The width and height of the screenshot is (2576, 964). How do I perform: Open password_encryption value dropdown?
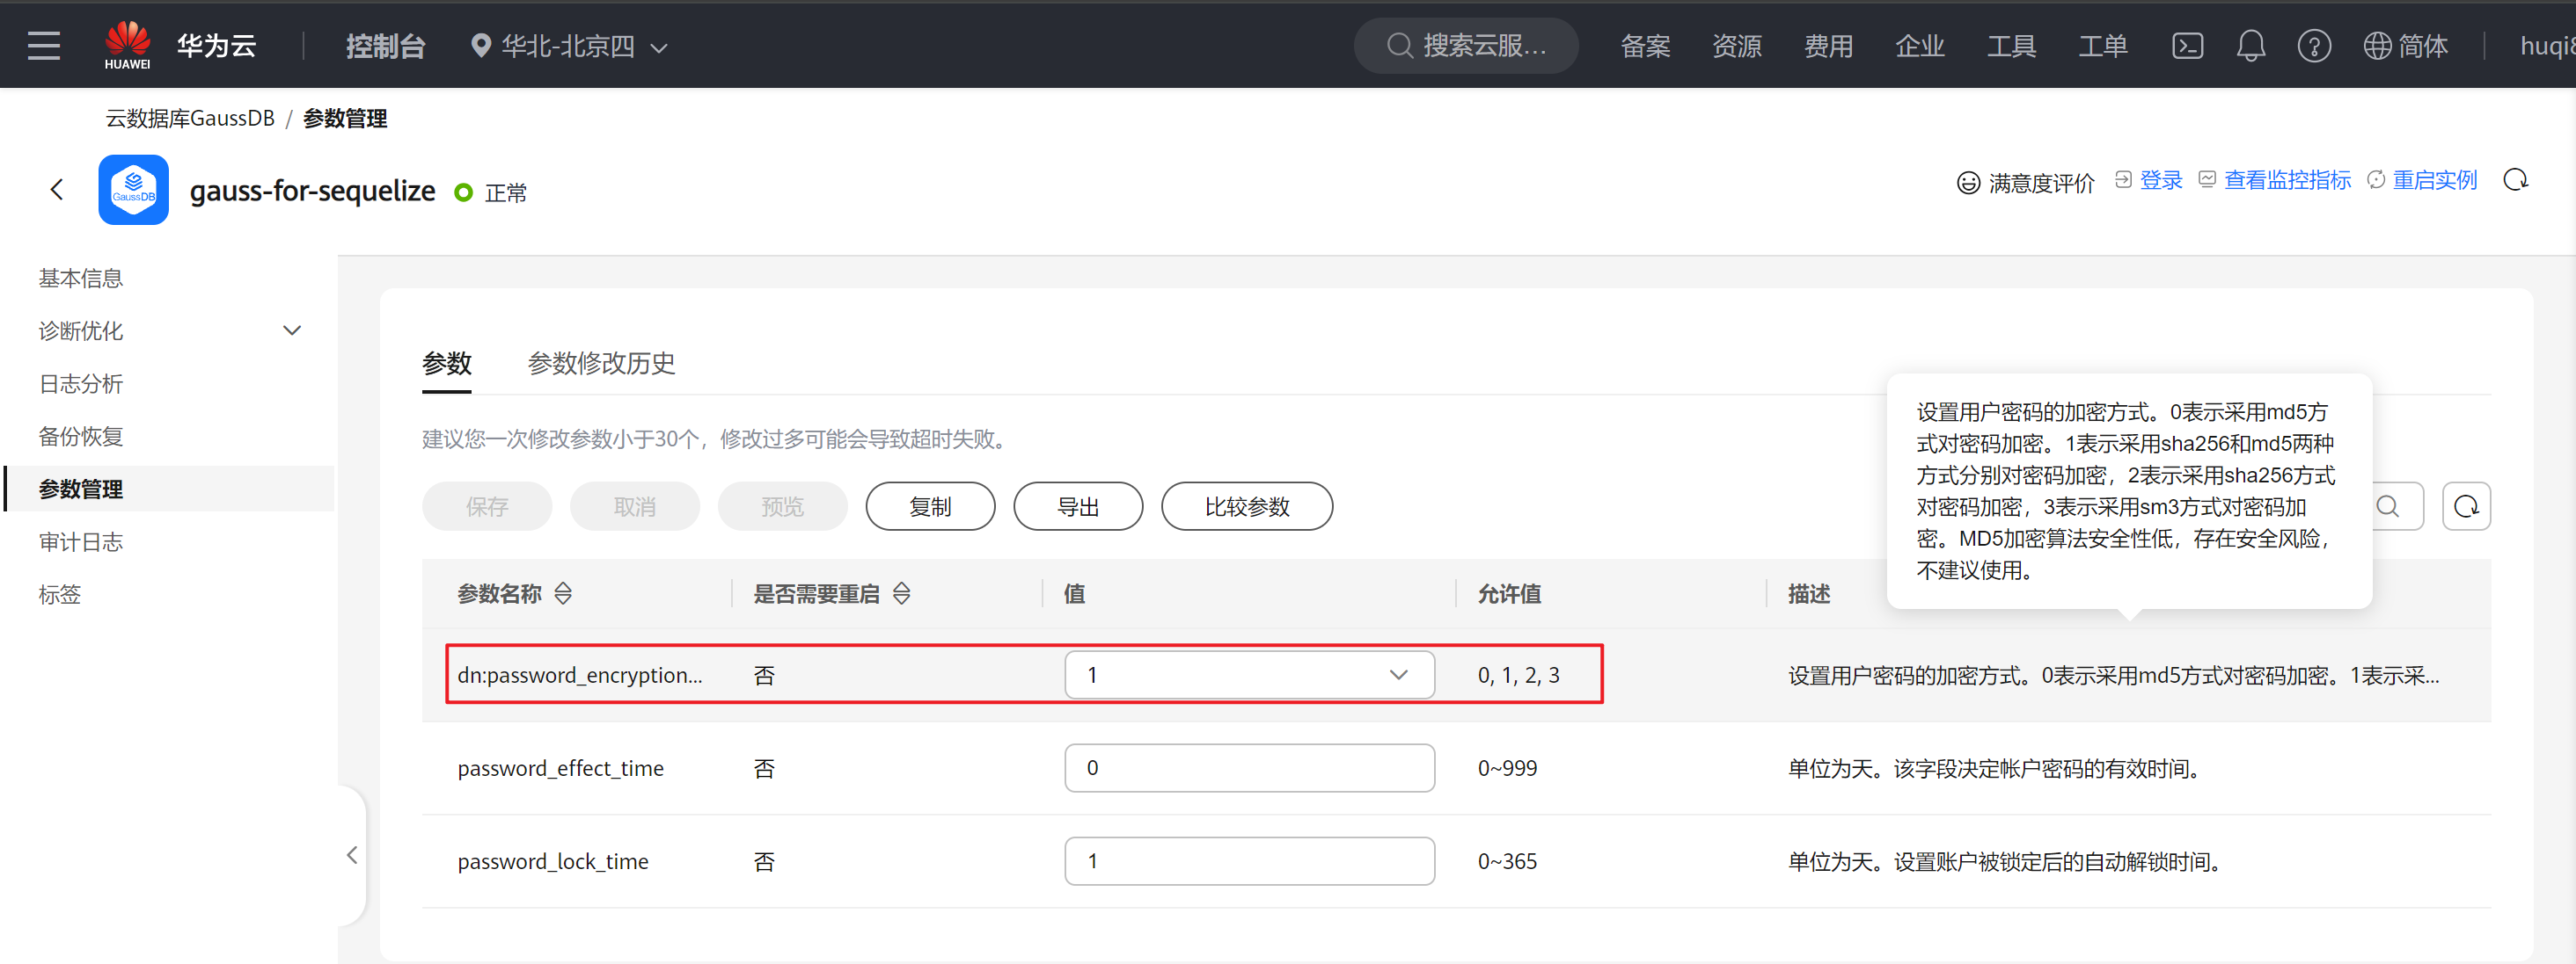(x=1248, y=675)
